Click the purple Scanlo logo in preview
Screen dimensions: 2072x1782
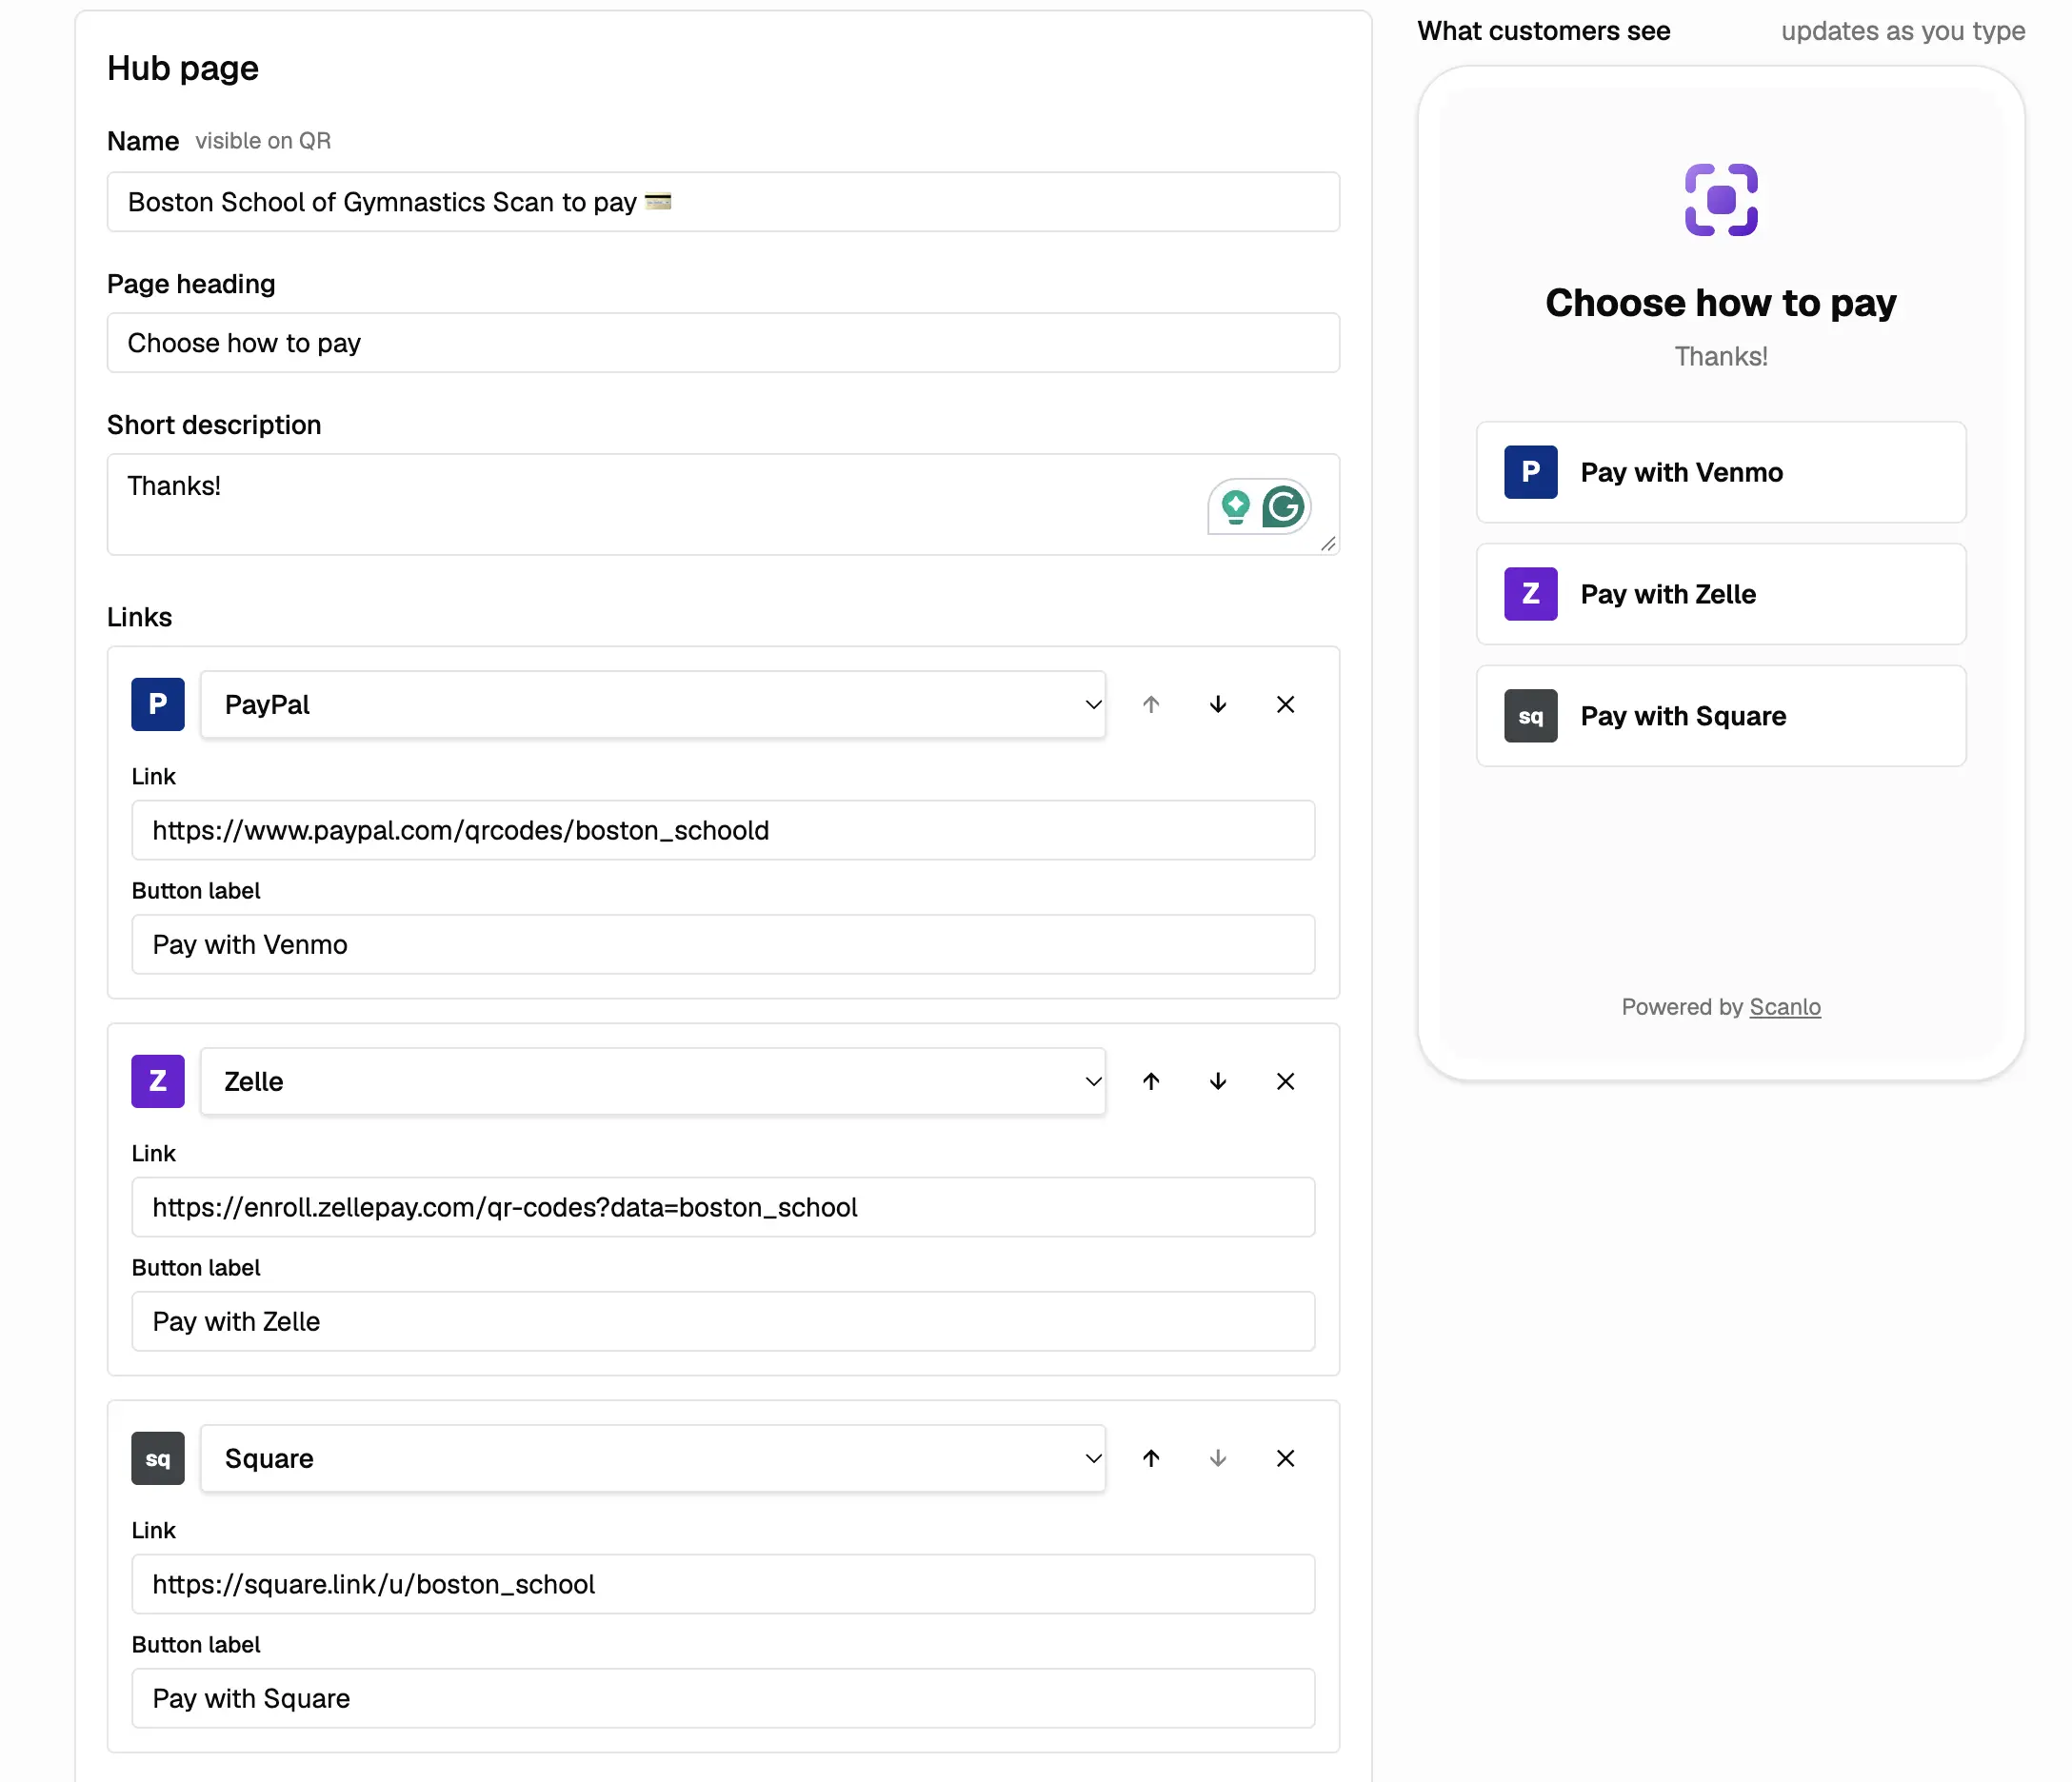[1721, 200]
